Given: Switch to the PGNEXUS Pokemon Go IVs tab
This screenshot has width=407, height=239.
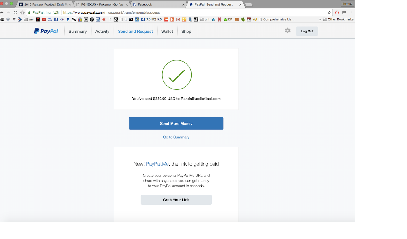Looking at the screenshot, I should pos(102,4).
